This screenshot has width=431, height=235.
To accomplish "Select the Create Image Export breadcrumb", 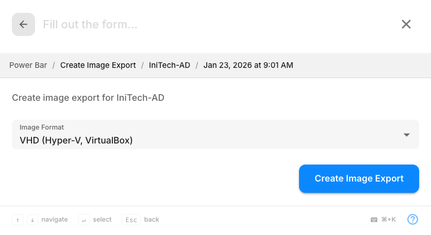I will click(98, 65).
